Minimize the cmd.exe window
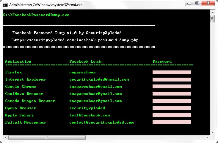The width and height of the screenshot is (218, 143). [x=189, y=3]
